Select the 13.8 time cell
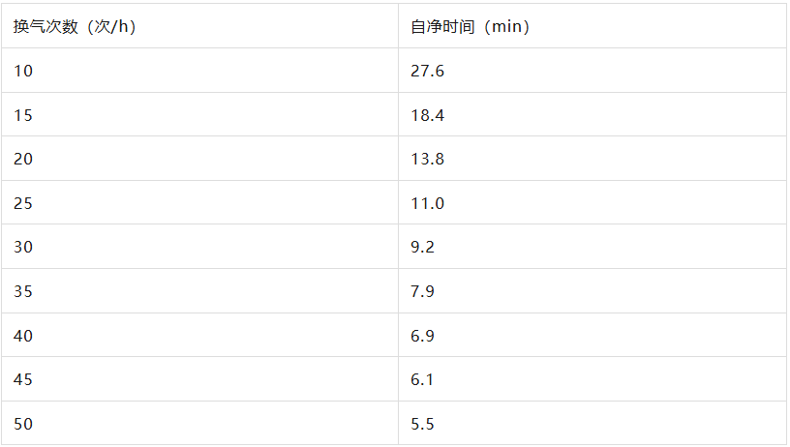 point(427,159)
